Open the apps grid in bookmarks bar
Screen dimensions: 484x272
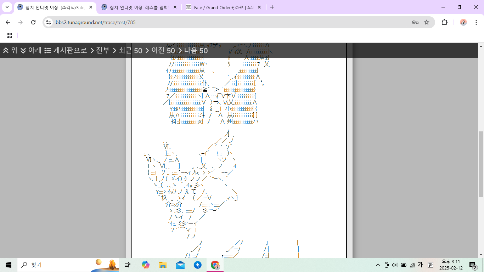tap(9, 35)
